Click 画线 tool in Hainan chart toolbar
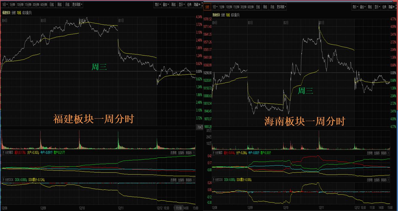The width and height of the screenshot is (398, 211). [370, 7]
